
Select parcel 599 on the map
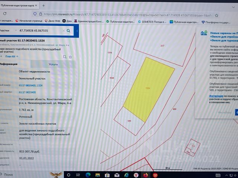pyautogui.click(x=129, y=121)
